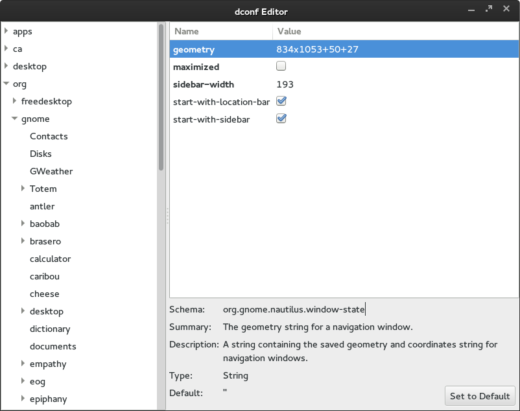
Task: Click the sidebar vertical scrollbar
Action: [x=161, y=97]
